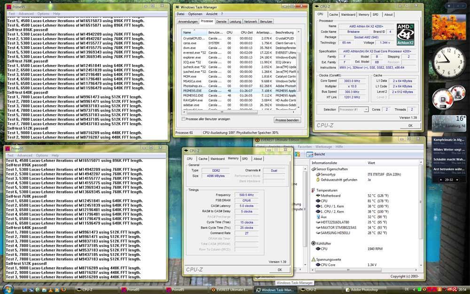Click the 'Self-test 512K passed!' line in upper Prime95
This screenshot has width=470, height=294.
tap(28, 128)
